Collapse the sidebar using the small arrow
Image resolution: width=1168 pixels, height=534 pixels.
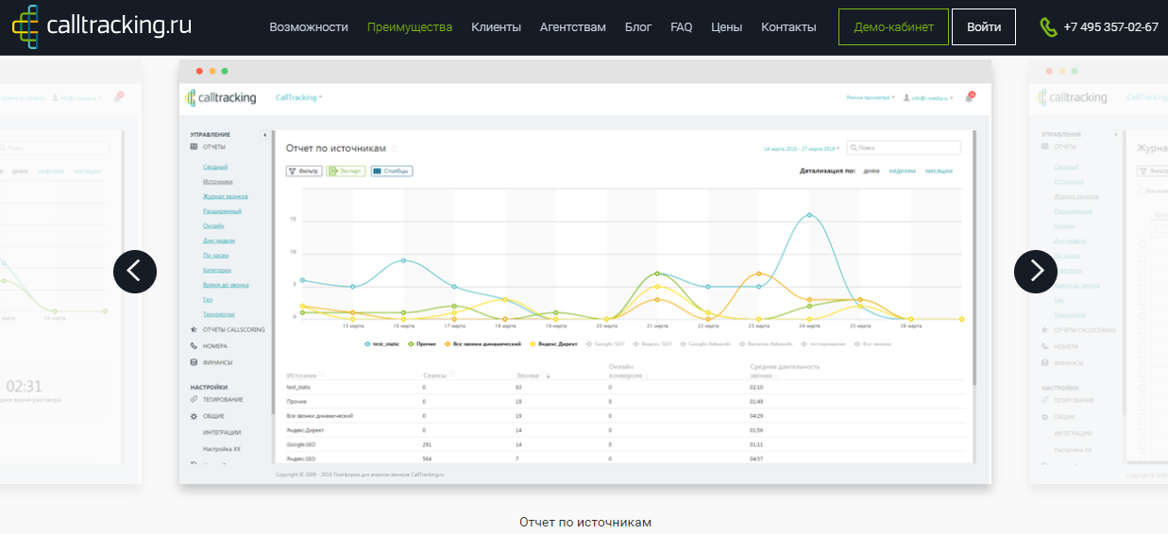coord(264,135)
